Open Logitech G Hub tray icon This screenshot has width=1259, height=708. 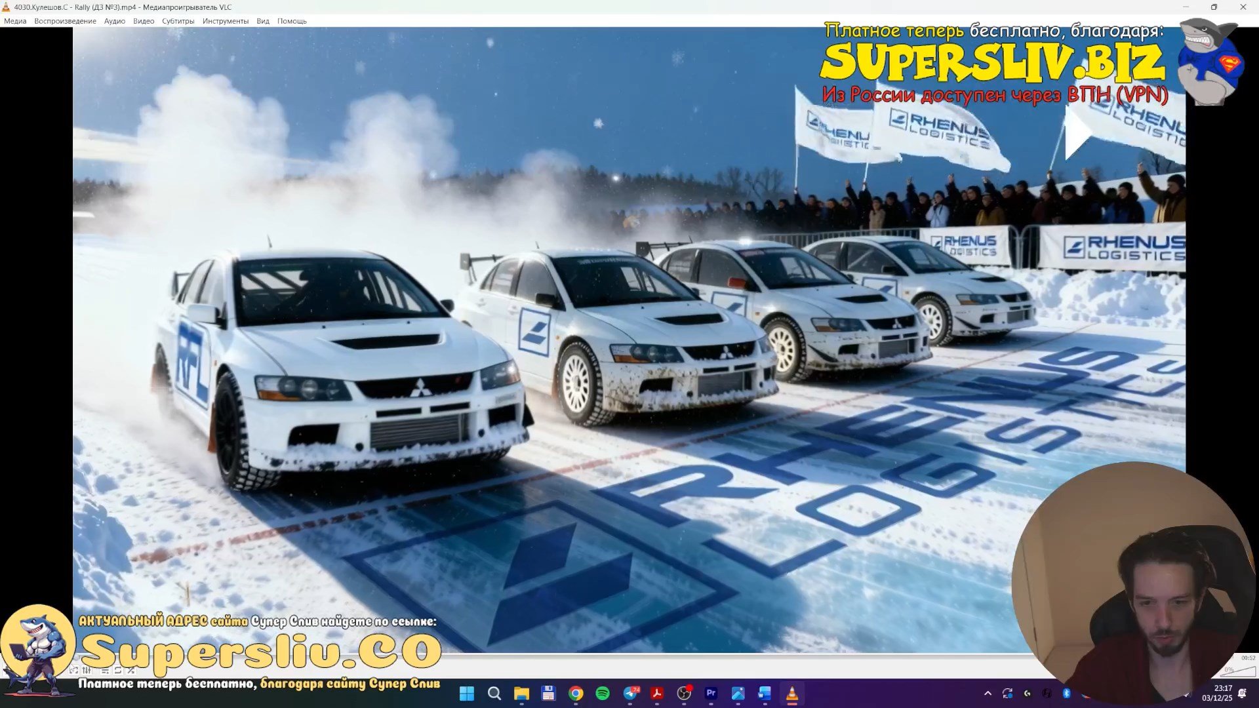(1028, 694)
